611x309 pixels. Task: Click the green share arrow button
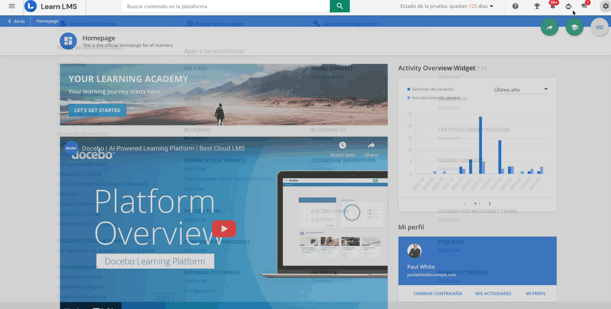coord(549,27)
